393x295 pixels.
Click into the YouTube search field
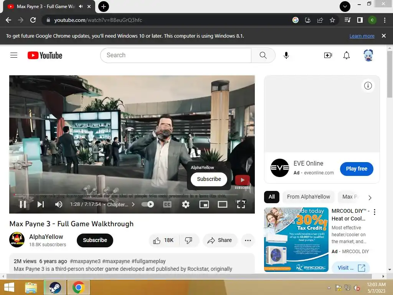pos(176,55)
